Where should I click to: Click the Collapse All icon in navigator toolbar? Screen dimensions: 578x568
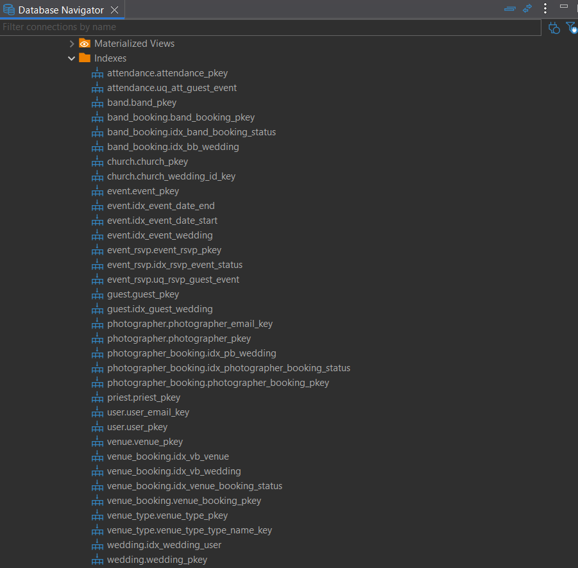tap(510, 9)
